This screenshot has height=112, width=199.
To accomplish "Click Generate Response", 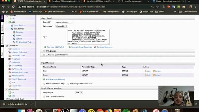I will (103, 47).
